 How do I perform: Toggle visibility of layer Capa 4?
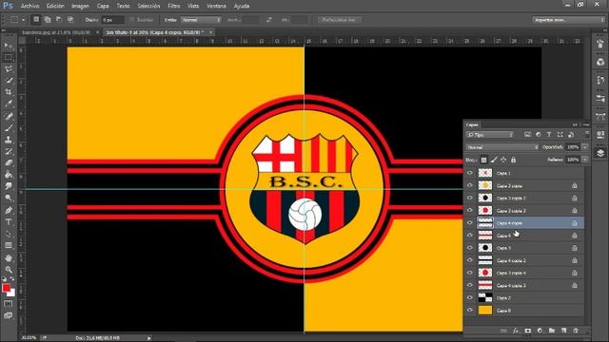[470, 235]
